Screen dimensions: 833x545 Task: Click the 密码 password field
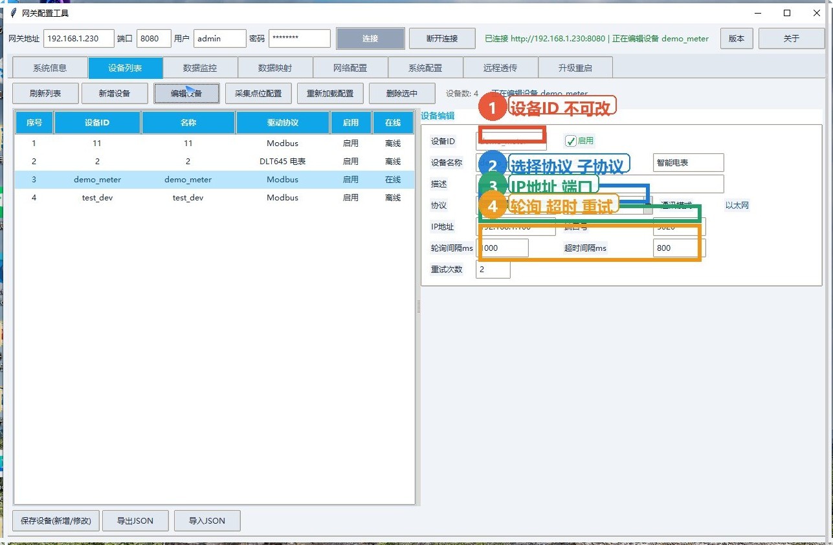300,39
